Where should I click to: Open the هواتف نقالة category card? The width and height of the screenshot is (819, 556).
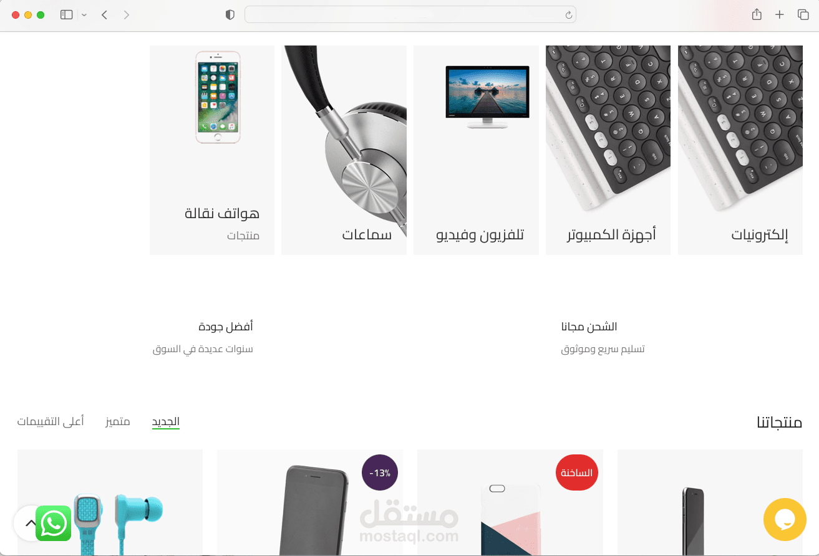pos(212,150)
